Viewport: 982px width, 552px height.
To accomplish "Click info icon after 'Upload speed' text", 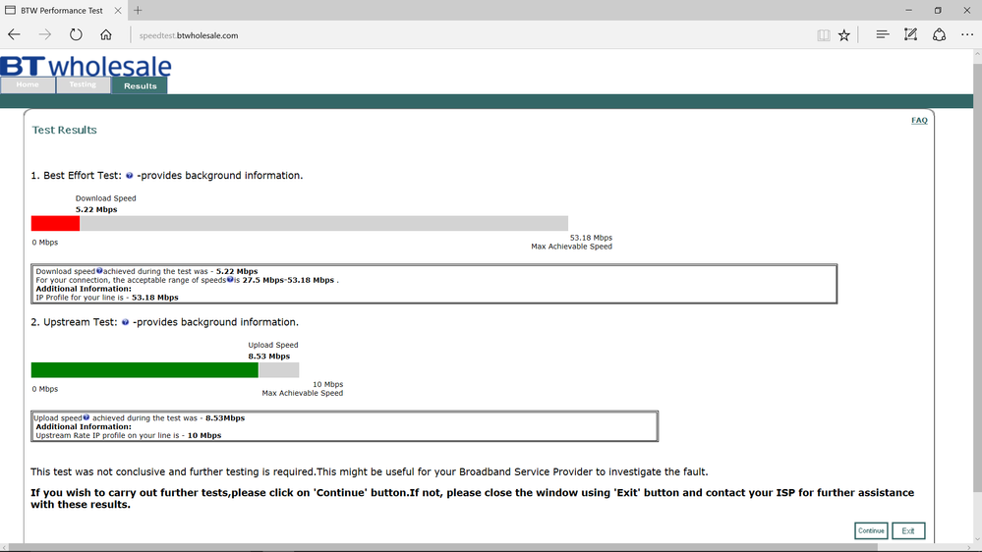I will click(87, 417).
